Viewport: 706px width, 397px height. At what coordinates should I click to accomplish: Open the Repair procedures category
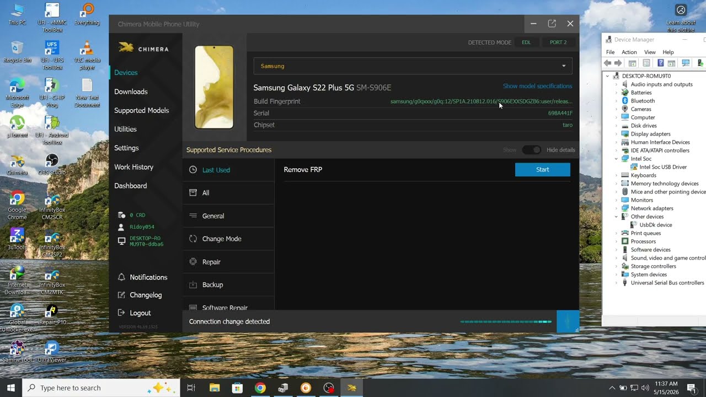tap(228, 262)
